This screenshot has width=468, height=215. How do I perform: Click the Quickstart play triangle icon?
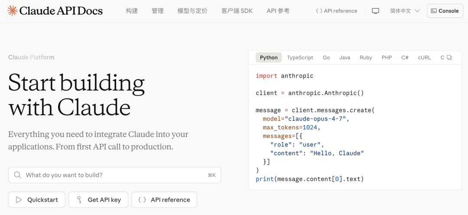pos(19,200)
